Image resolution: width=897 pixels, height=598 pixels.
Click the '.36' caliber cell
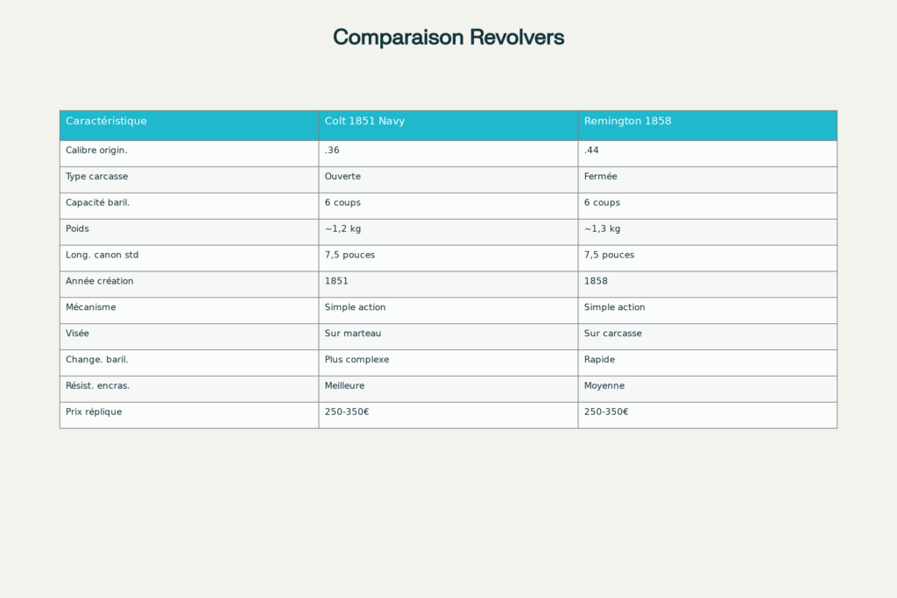pos(332,151)
